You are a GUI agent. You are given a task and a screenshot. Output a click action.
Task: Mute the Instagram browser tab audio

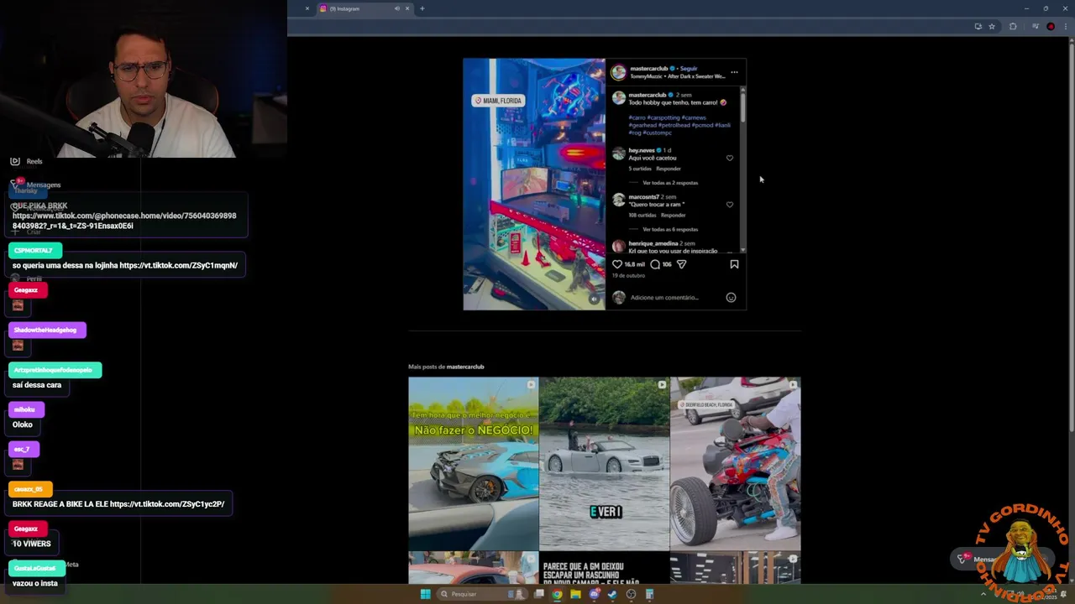coord(396,8)
